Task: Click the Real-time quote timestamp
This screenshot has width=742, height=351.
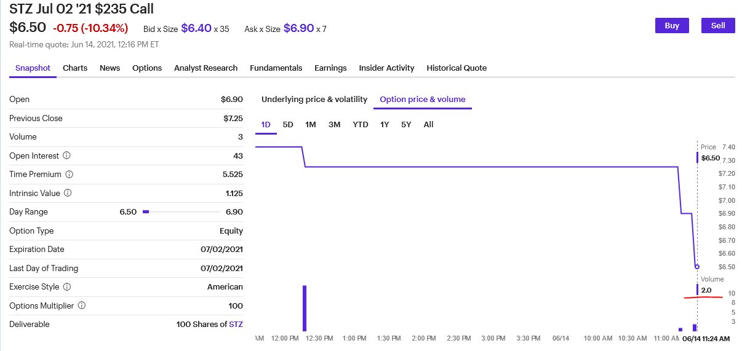Action: [84, 44]
